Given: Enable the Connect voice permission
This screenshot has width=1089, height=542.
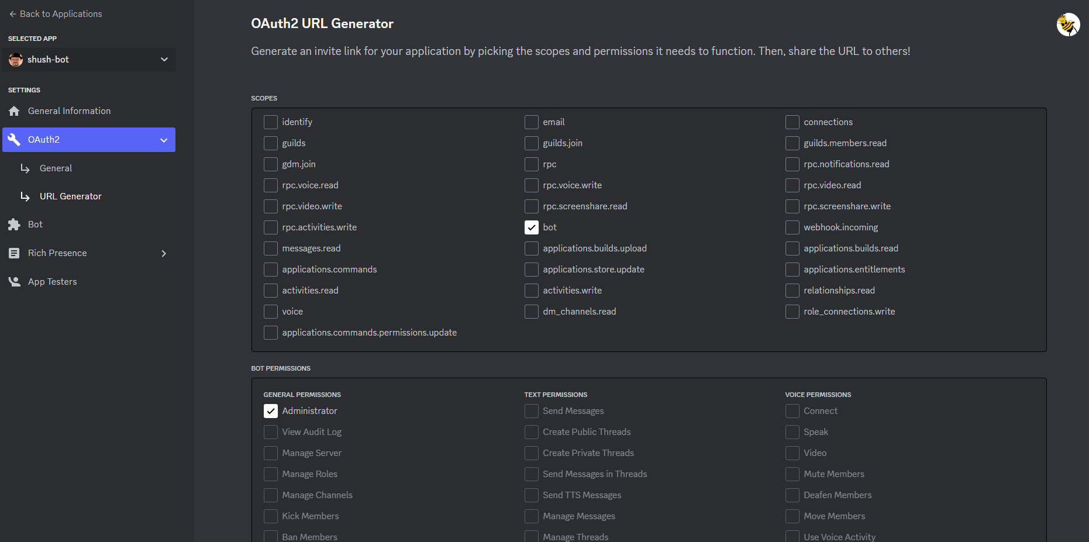Looking at the screenshot, I should click(792, 411).
